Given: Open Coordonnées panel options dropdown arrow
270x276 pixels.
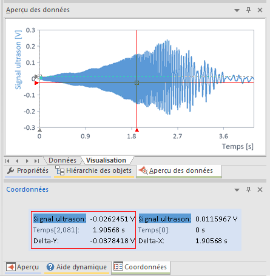Looking at the screenshot, I should (237, 190).
